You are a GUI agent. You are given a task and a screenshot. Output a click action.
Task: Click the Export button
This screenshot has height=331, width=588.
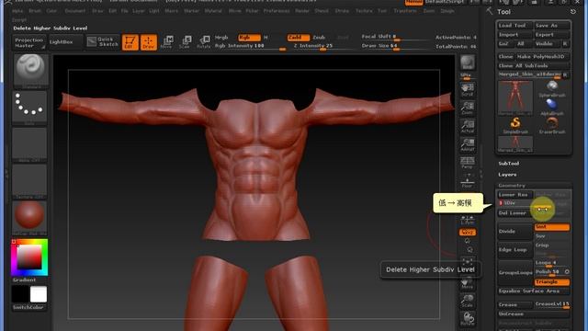(x=552, y=35)
